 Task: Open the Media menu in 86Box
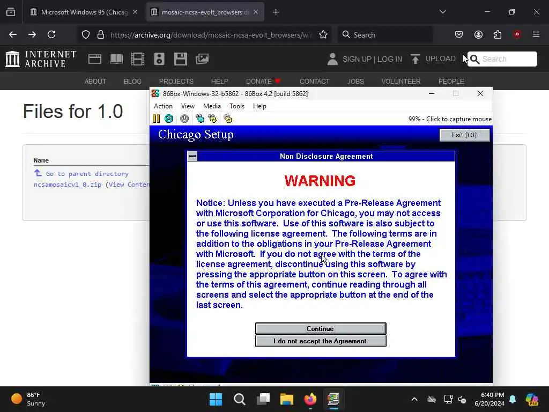[x=212, y=106]
